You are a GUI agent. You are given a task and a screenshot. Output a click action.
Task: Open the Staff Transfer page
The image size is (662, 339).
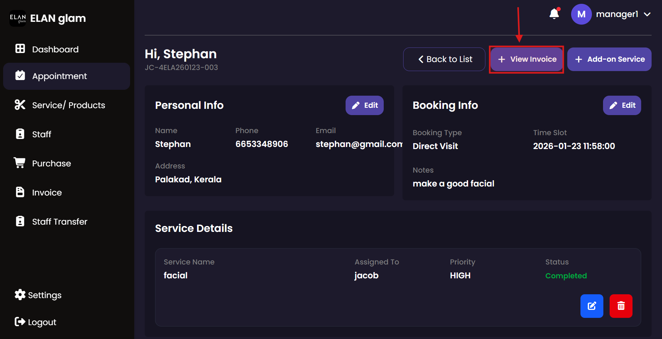[59, 222]
